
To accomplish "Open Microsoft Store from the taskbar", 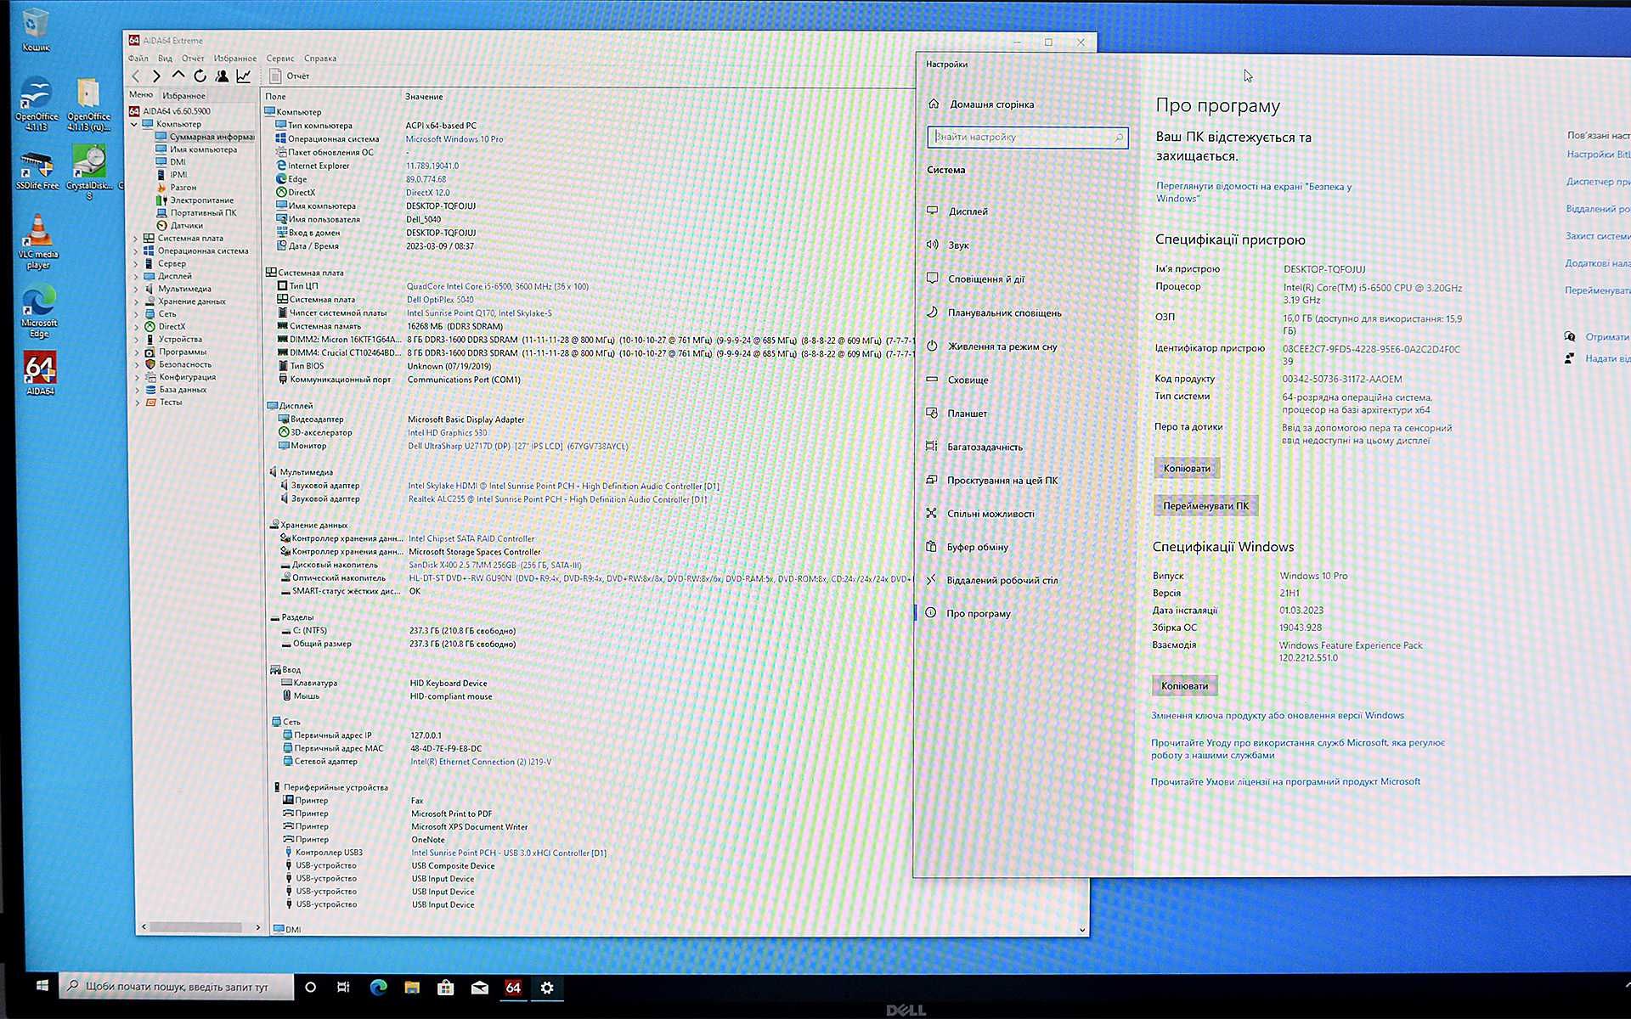I will (445, 987).
